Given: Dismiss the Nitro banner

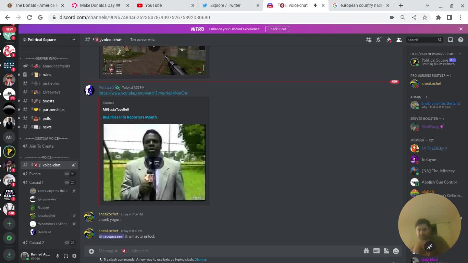Looking at the screenshot, I should click(x=461, y=29).
